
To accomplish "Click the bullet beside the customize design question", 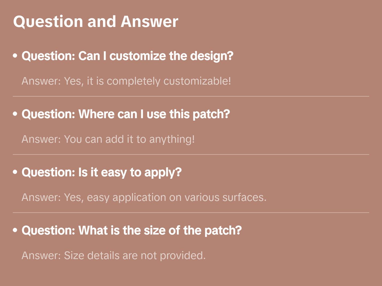I will point(15,56).
